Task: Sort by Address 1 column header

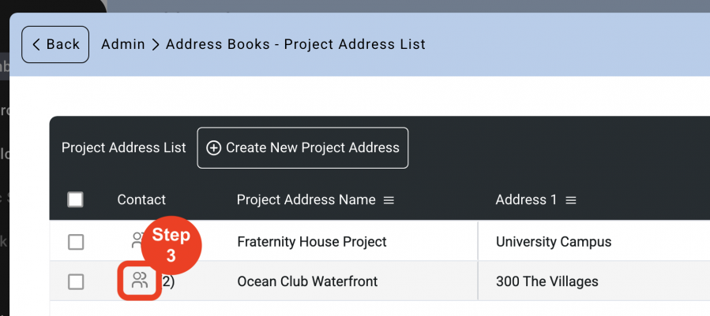Action: [x=526, y=200]
